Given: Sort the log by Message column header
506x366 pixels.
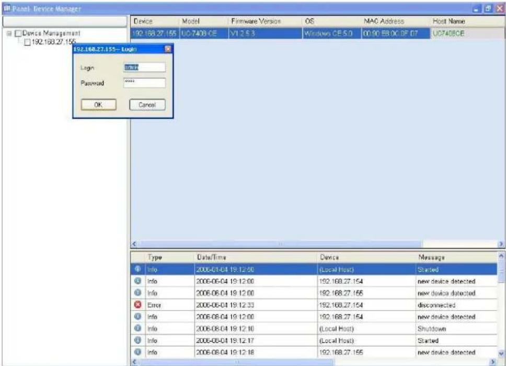Looking at the screenshot, I should (x=456, y=257).
